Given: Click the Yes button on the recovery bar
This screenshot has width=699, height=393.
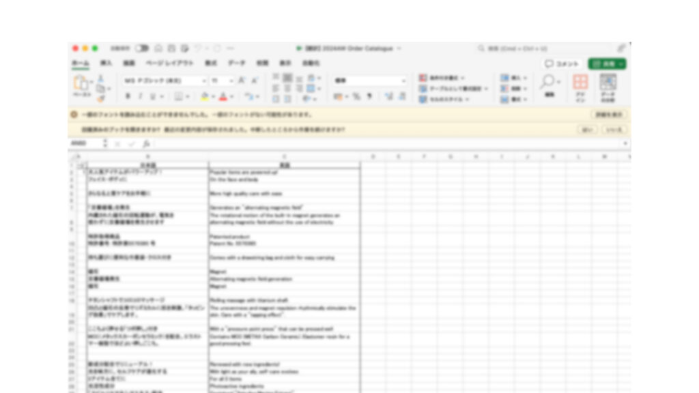Looking at the screenshot, I should pyautogui.click(x=586, y=130).
